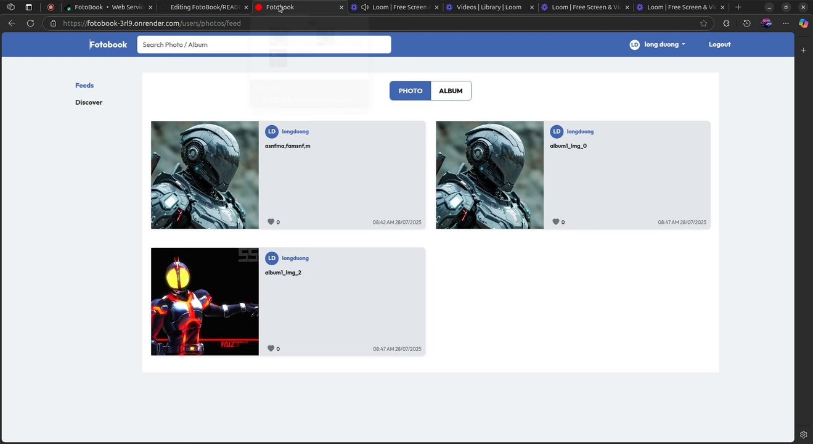
Task: Click the Logout link
Action: 719,44
